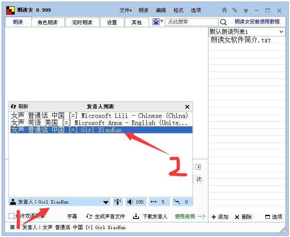The height and width of the screenshot is (237, 290).
Task: Close the 发音人列表 popup
Action: tap(187, 107)
